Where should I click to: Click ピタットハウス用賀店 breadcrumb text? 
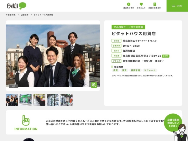[x=44, y=15]
